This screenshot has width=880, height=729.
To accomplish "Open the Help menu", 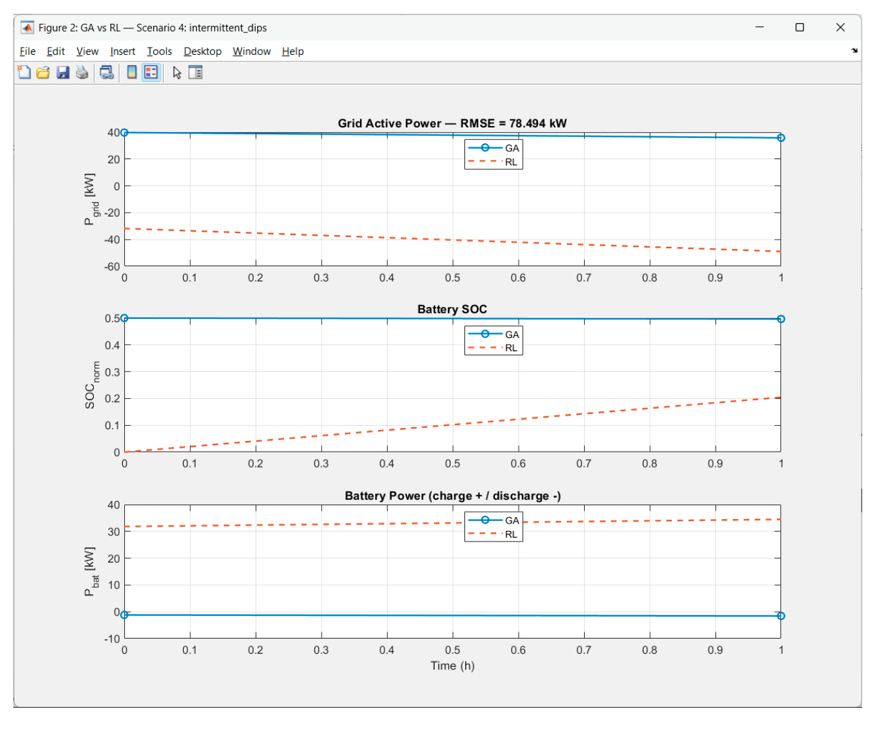I will click(x=293, y=52).
